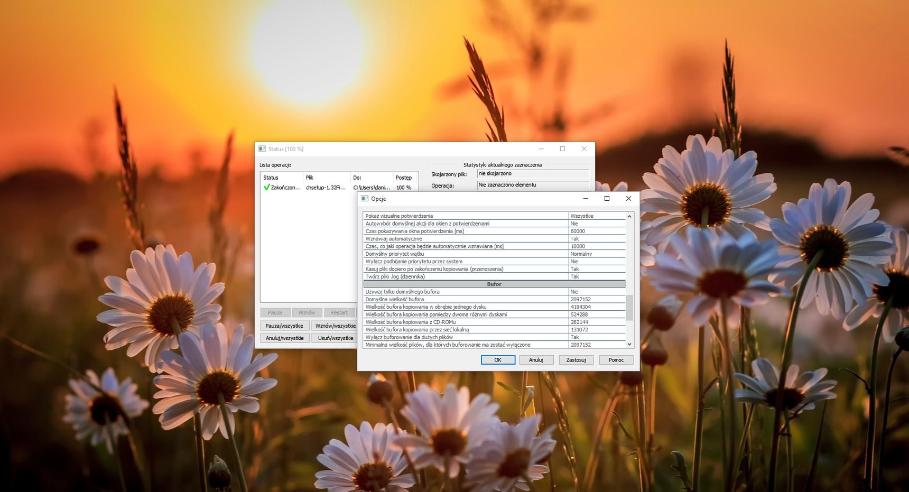
Task: Click the Postęp column header
Action: coord(405,178)
